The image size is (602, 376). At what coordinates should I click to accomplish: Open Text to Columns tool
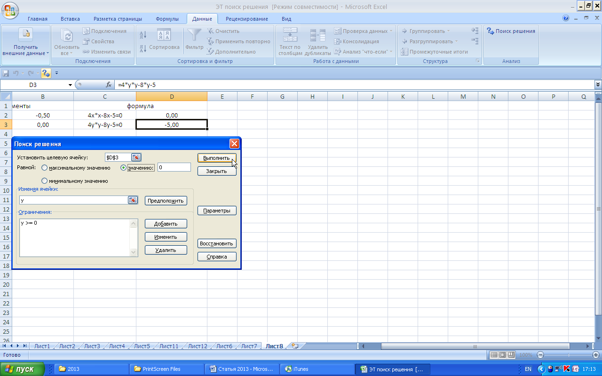(x=290, y=36)
